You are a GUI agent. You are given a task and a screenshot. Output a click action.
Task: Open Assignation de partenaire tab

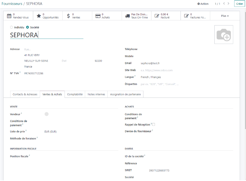(x=125, y=94)
